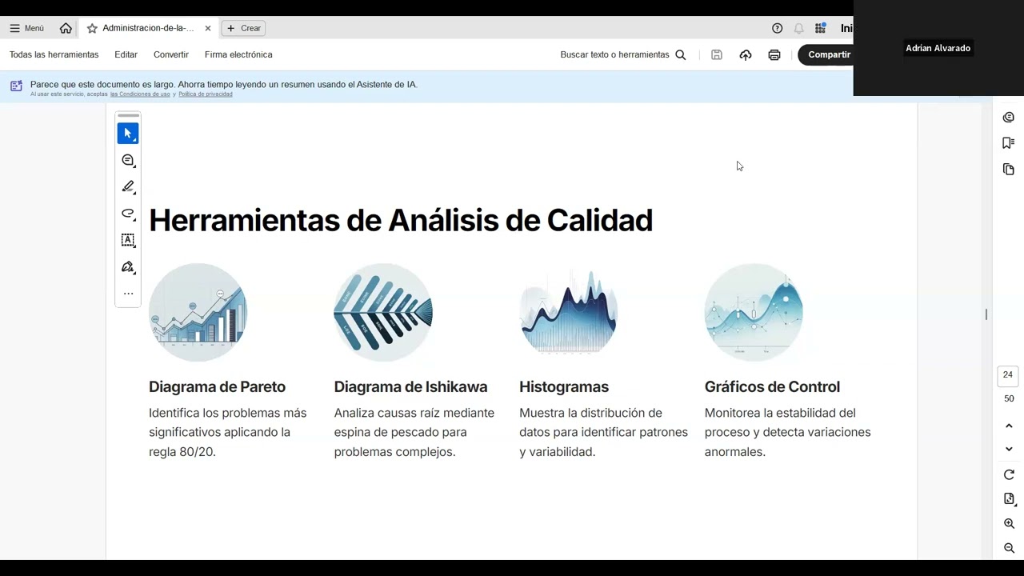Click the Adrian Alvarado participant tile

pos(938,48)
